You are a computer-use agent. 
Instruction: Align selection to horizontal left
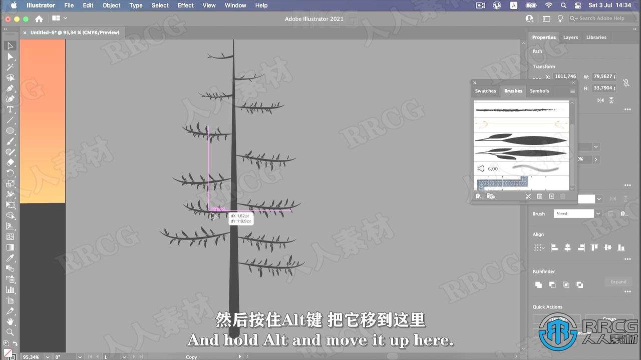pos(554,247)
